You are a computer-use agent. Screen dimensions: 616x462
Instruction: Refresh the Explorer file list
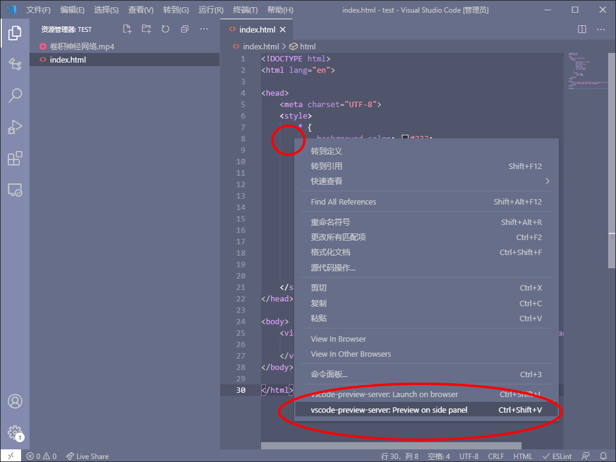[x=165, y=29]
